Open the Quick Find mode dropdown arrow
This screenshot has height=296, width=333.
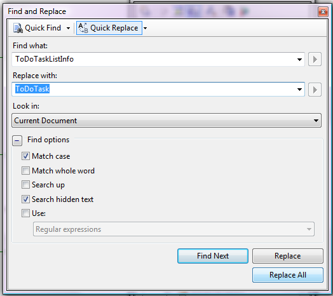68,28
